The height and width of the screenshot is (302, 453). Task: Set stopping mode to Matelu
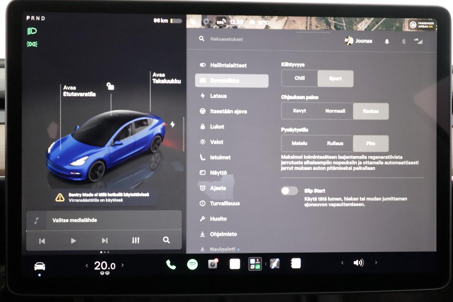click(x=299, y=143)
